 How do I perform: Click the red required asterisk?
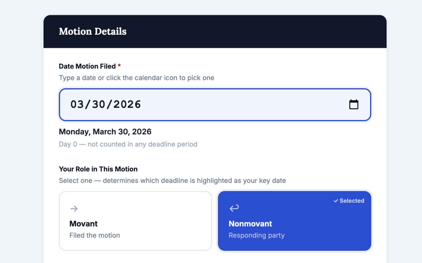coord(119,66)
